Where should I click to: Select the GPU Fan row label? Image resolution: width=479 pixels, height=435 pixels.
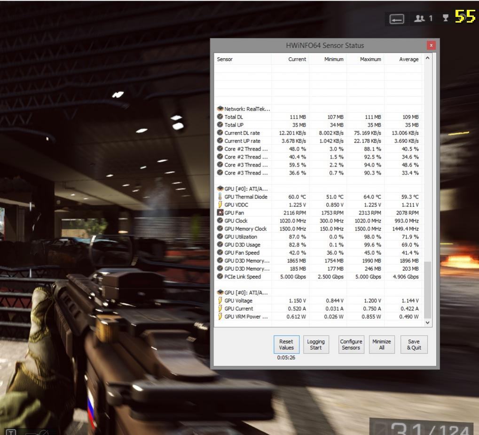click(x=234, y=213)
